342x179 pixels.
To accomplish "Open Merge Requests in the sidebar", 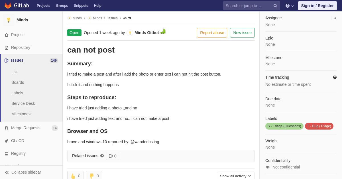I will [26, 128].
